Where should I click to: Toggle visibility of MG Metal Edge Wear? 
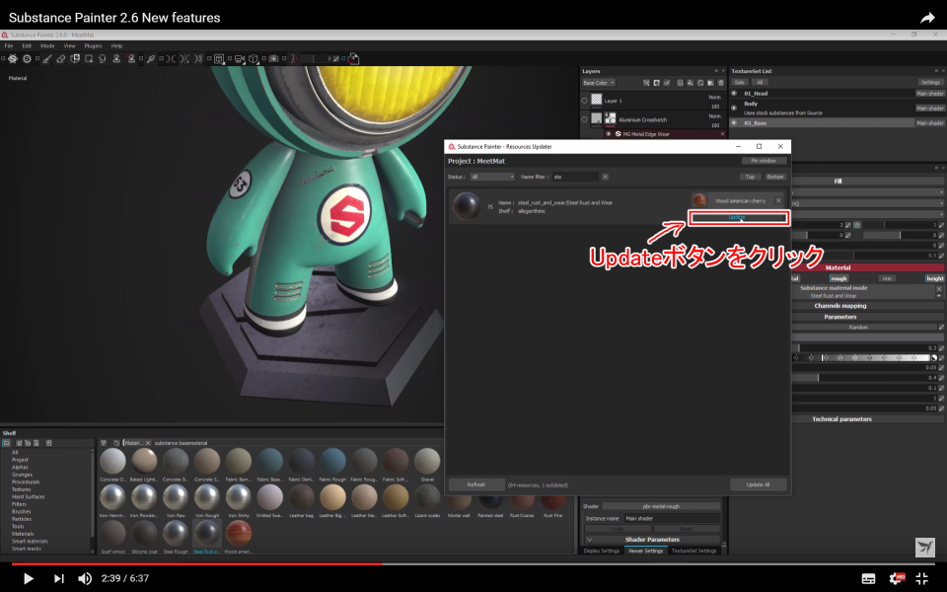(609, 134)
